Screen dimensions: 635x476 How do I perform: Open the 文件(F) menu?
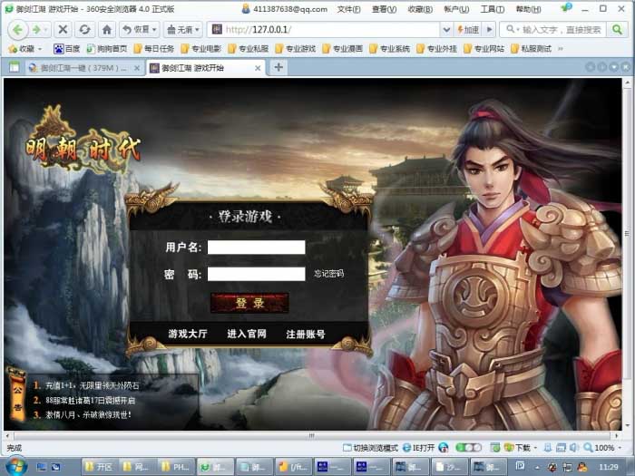348,8
